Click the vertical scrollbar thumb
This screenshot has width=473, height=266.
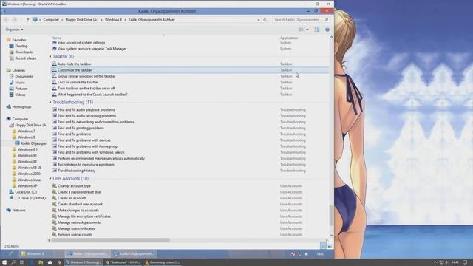point(332,215)
